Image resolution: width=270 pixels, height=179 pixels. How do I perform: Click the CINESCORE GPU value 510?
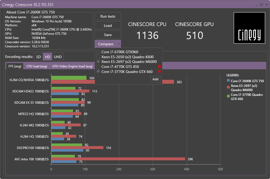tap(195, 36)
